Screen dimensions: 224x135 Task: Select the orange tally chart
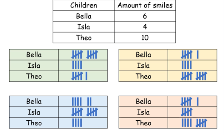(168, 112)
